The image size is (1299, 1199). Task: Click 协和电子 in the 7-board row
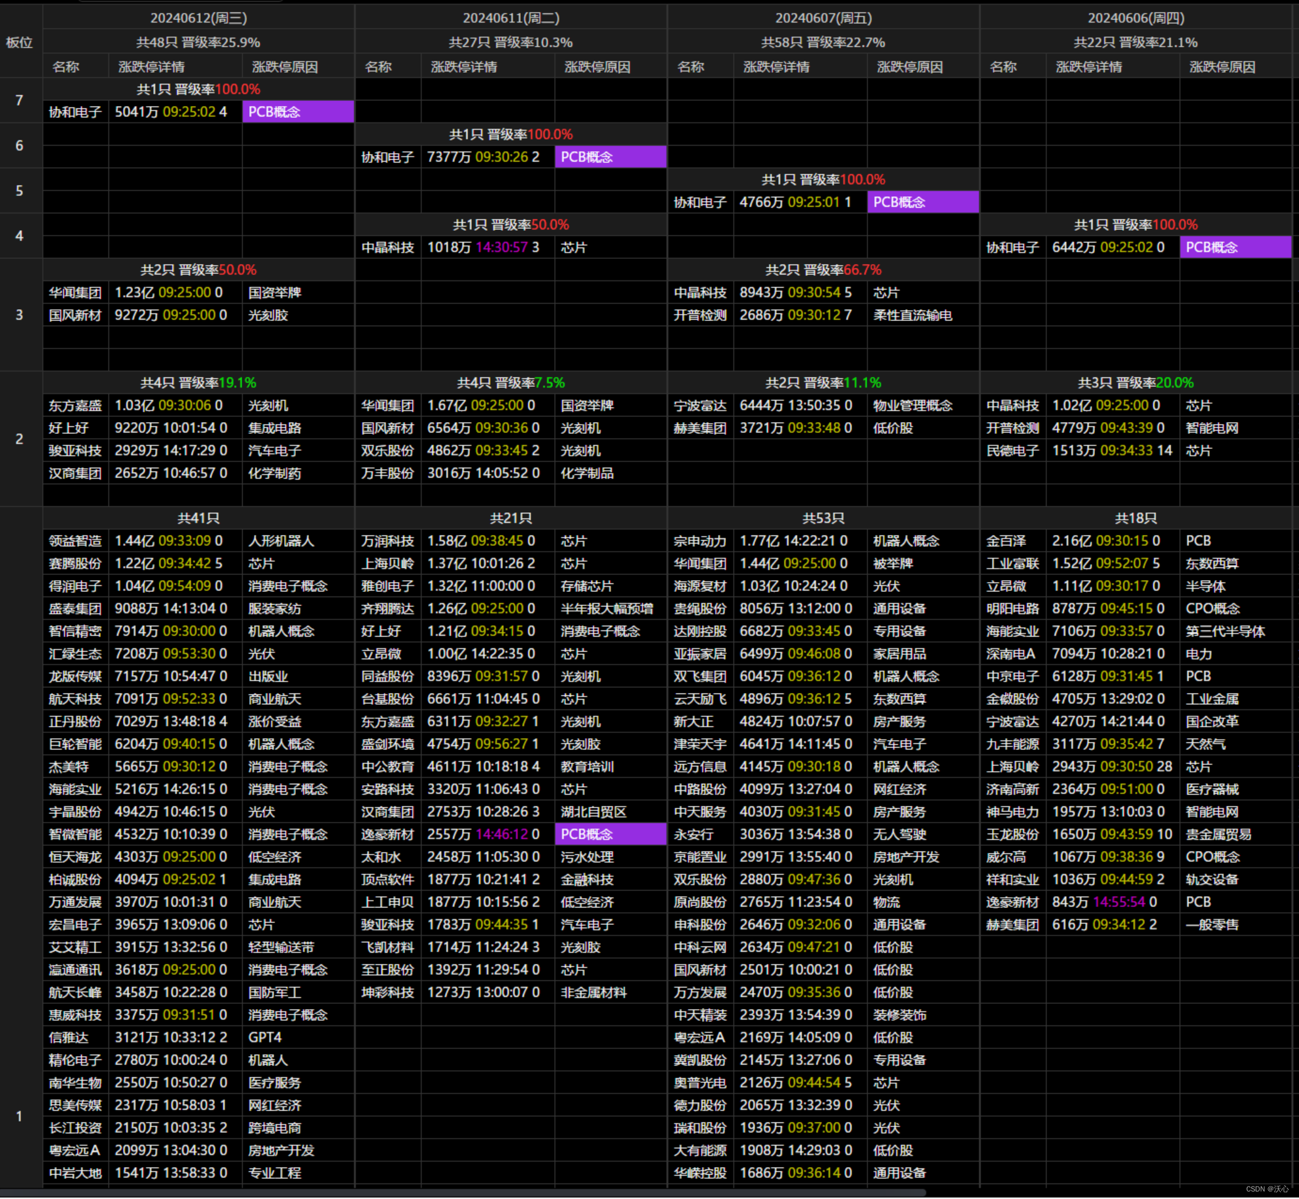click(x=75, y=112)
